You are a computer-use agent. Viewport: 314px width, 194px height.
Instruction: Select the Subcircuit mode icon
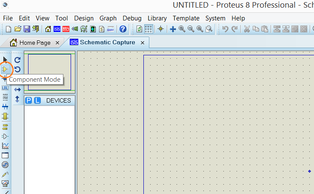[5, 116]
